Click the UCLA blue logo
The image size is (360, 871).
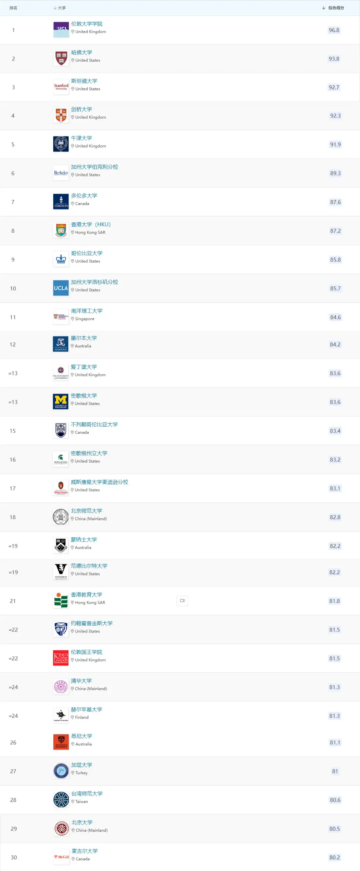click(x=61, y=288)
